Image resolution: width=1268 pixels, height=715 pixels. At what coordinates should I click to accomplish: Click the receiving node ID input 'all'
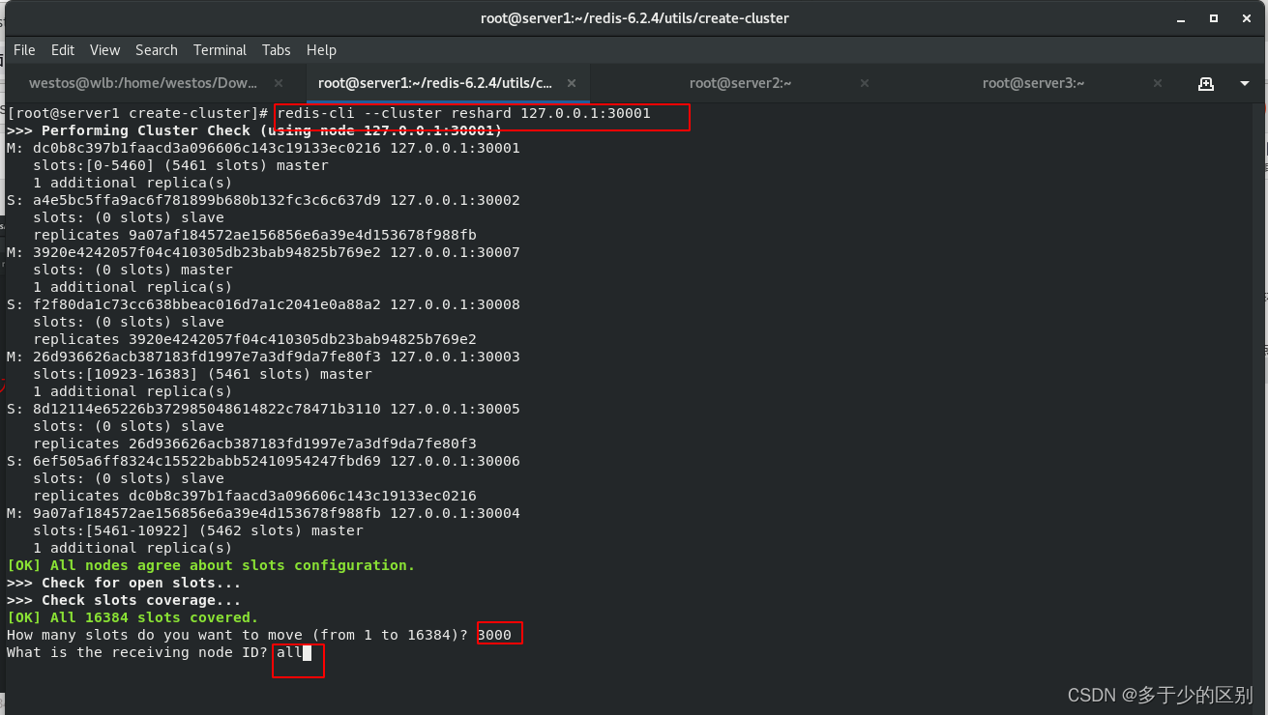pos(290,652)
